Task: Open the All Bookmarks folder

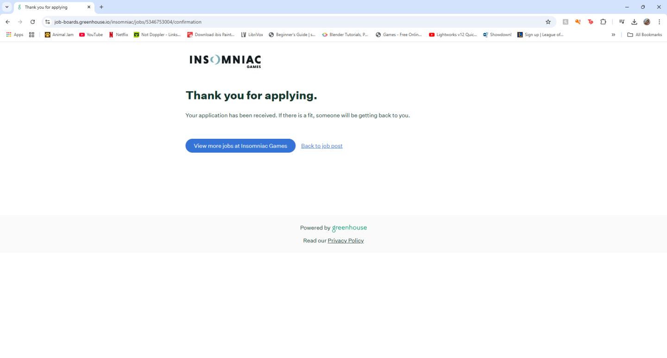Action: click(644, 35)
